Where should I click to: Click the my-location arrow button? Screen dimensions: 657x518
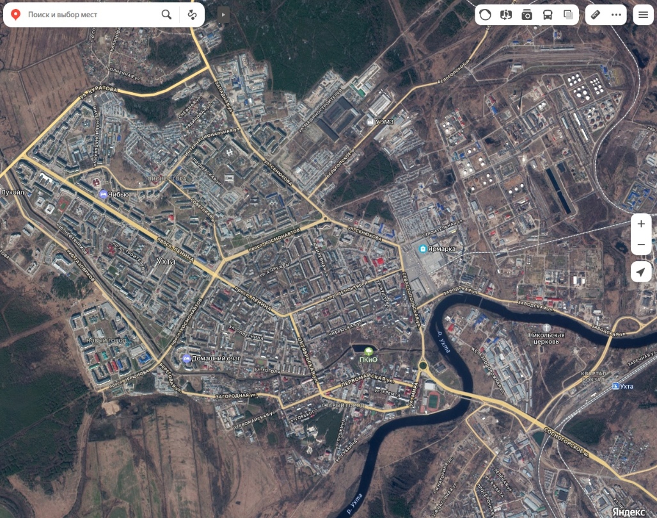click(641, 271)
